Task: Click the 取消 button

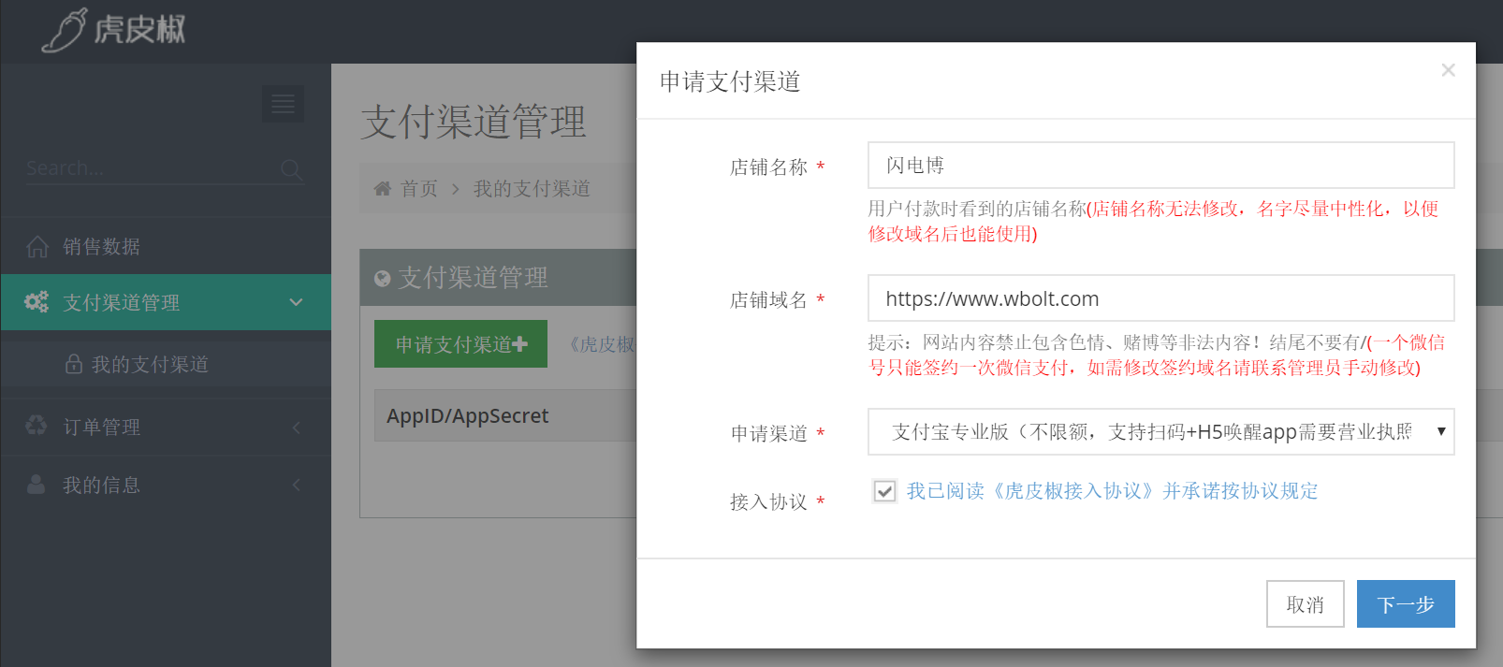Action: 1305,603
